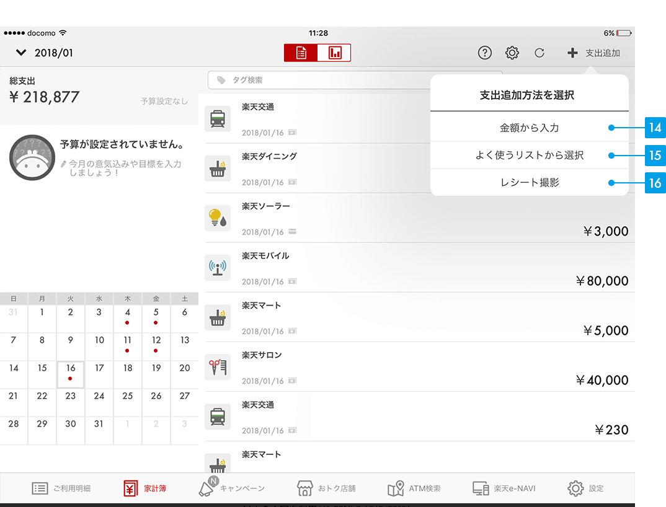
Task: Switch to list view toggle
Action: tap(301, 53)
